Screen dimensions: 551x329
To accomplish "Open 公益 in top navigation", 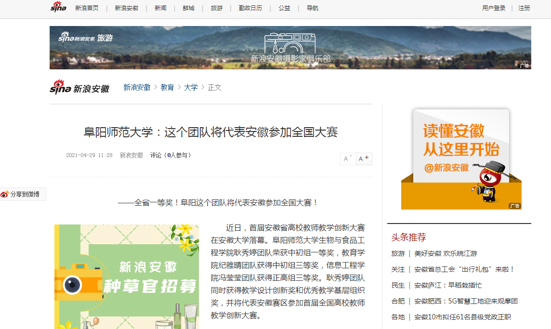I will coord(284,8).
